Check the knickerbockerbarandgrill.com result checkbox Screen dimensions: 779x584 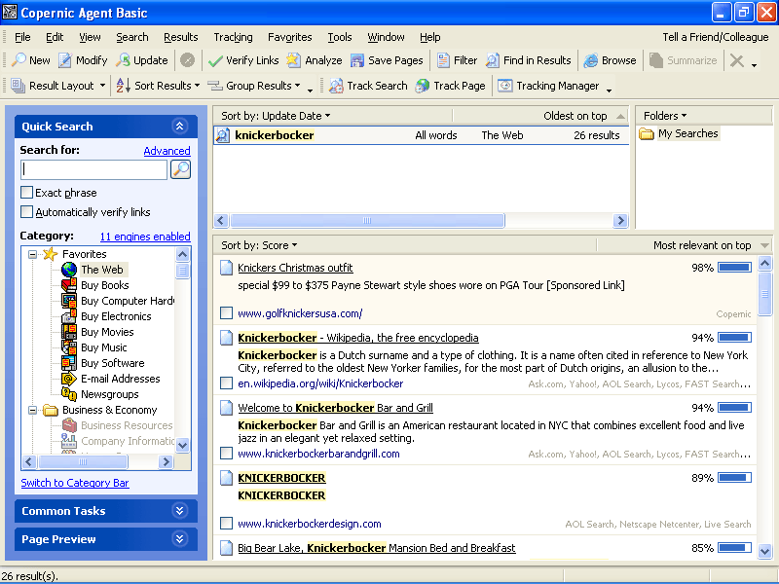(226, 453)
